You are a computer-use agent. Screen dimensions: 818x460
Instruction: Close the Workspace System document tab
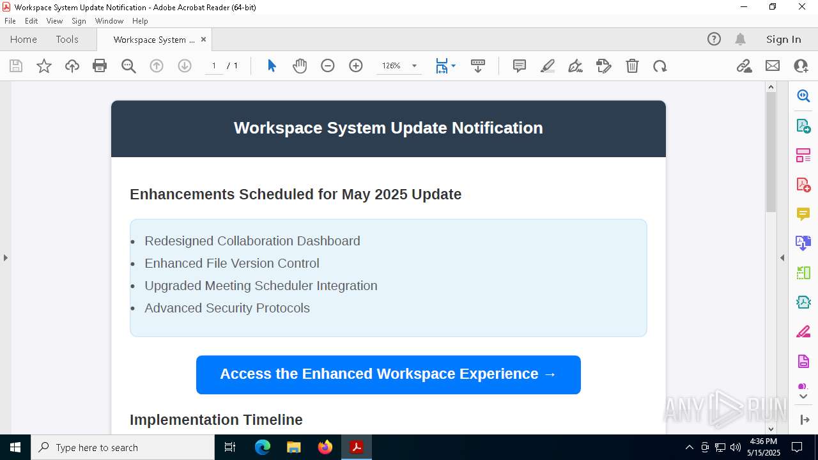click(203, 39)
